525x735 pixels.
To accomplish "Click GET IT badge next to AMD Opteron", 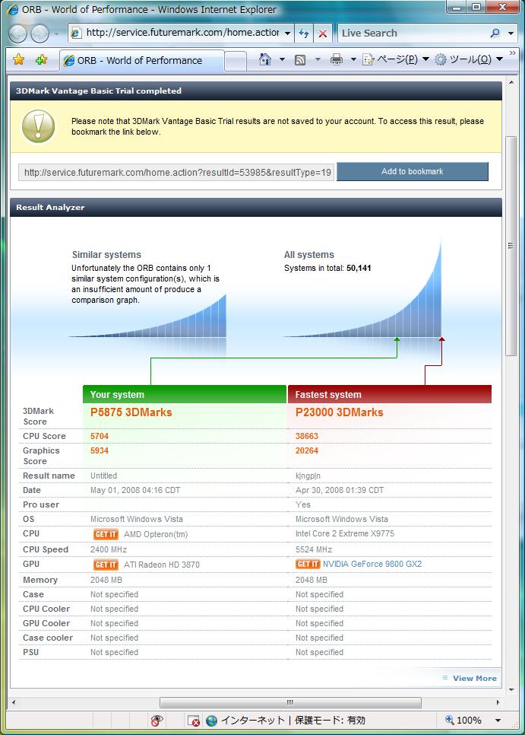I will pyautogui.click(x=106, y=534).
